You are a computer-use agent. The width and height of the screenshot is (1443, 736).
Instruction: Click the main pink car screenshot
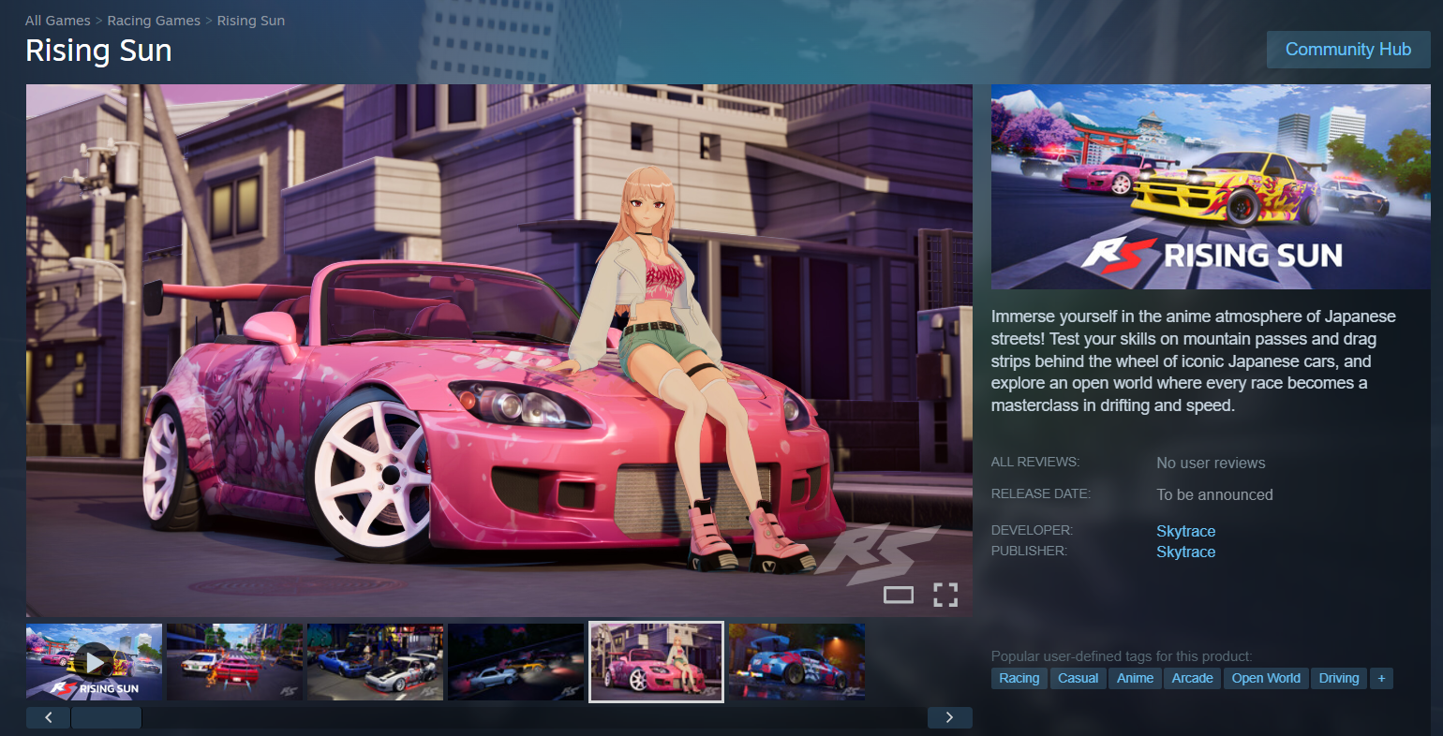tap(499, 350)
